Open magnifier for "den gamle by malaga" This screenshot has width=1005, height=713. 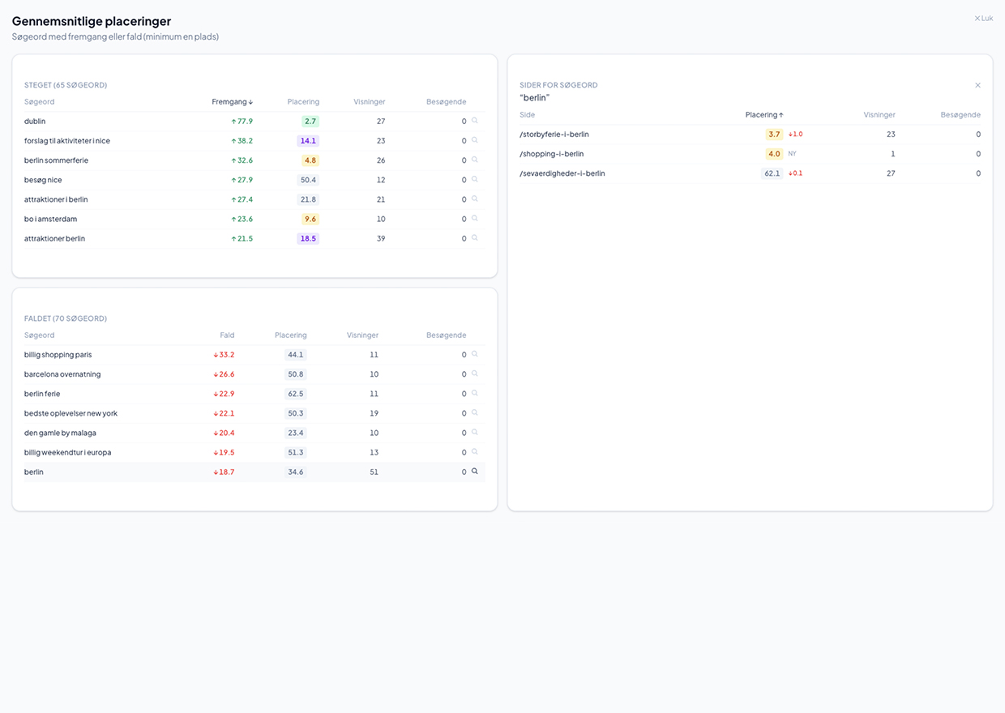pos(474,432)
